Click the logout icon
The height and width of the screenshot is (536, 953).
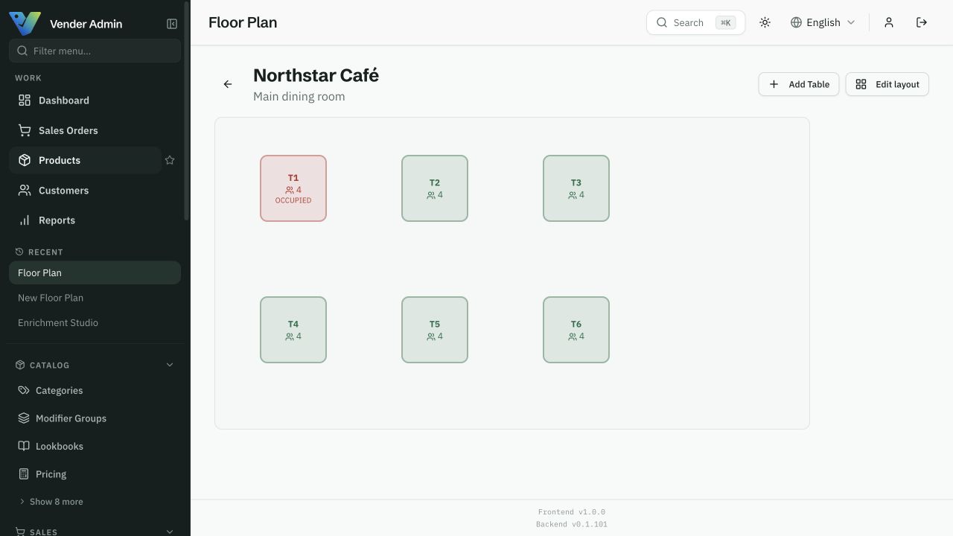tap(922, 22)
